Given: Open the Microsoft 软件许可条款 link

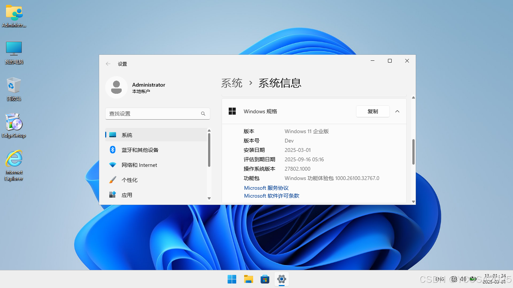Looking at the screenshot, I should click(x=272, y=196).
